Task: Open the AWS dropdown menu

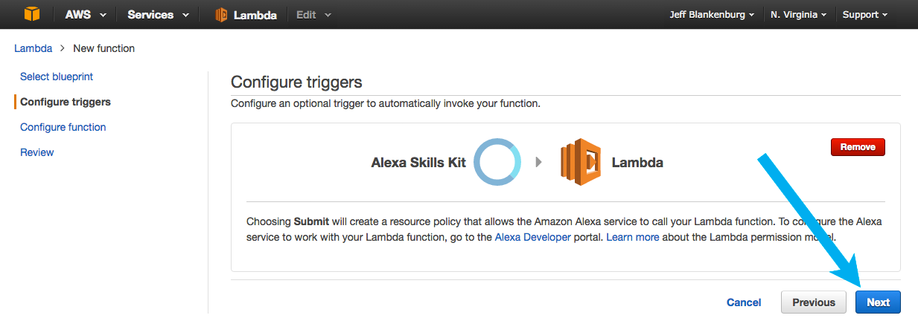Action: (86, 15)
